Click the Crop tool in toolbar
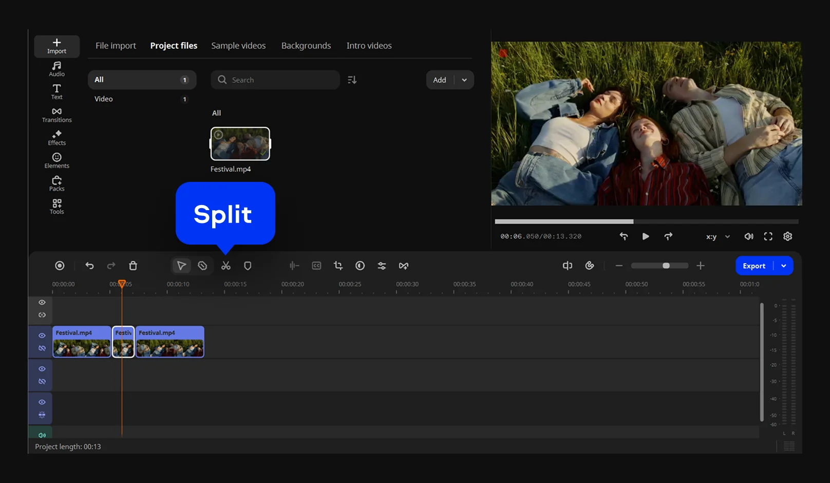830x483 pixels. 338,266
